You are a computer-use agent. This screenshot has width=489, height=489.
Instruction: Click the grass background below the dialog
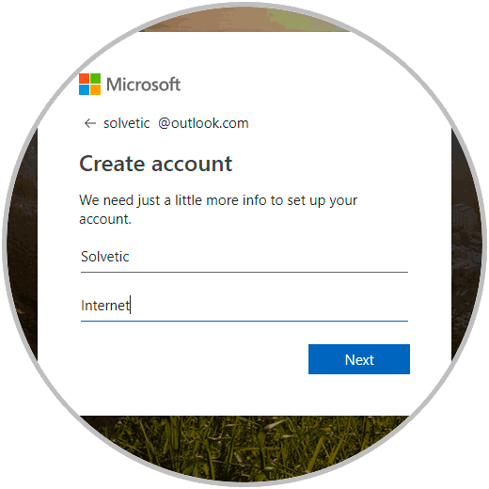tap(244, 449)
